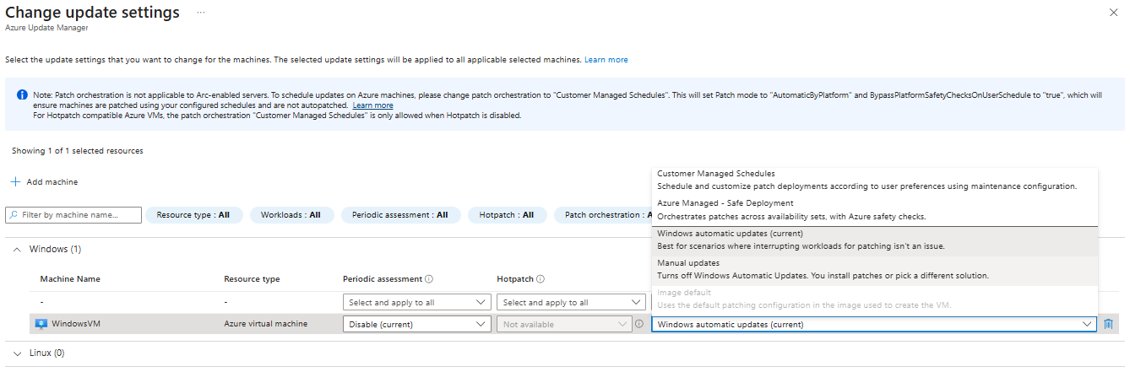This screenshot has width=1130, height=372.
Task: Select Azure Managed - Safe Deployment option
Action: 875,210
